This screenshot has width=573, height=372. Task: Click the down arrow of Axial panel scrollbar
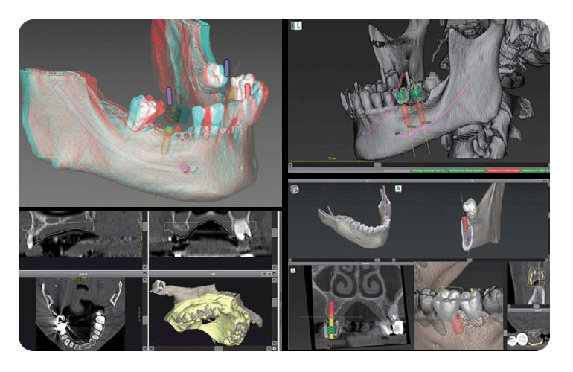(x=144, y=348)
